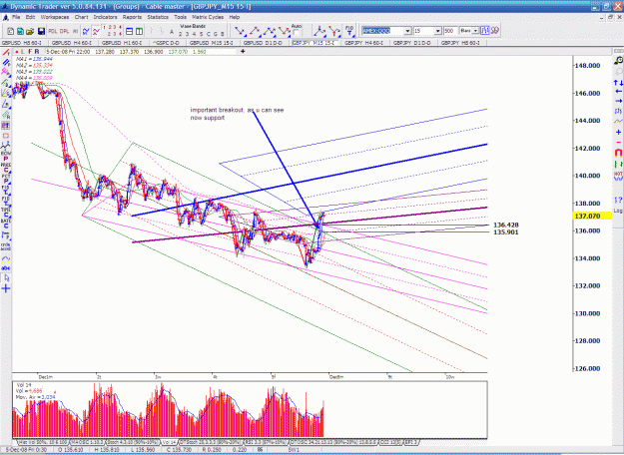Image resolution: width=624 pixels, height=455 pixels.
Task: Click the wave band C button
Action: click(208, 34)
